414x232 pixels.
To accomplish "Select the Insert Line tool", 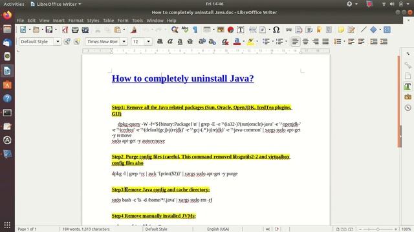I will [x=364, y=30].
